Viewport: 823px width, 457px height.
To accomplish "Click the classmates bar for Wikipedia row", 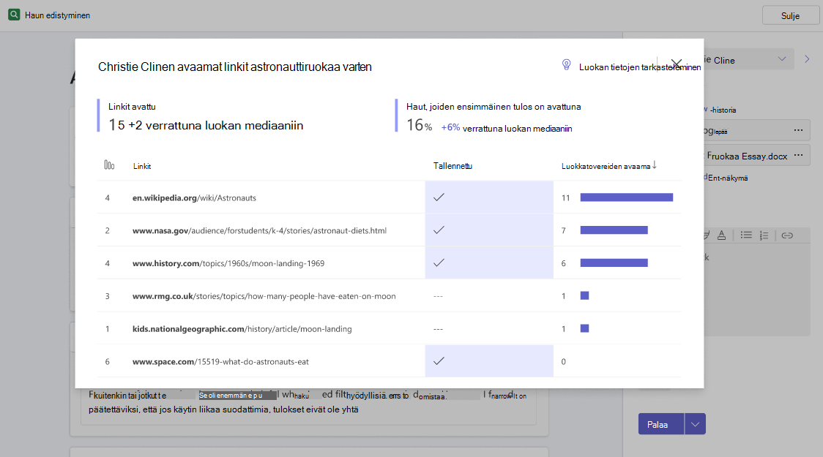I will (627, 197).
